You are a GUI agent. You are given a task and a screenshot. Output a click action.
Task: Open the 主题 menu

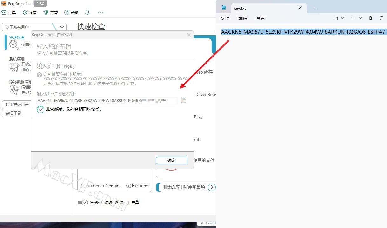(51, 13)
